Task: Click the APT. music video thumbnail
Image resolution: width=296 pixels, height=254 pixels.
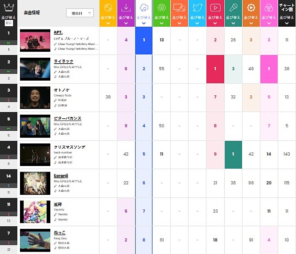Action: point(35,41)
